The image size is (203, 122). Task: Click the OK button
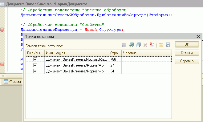[x=187, y=44]
